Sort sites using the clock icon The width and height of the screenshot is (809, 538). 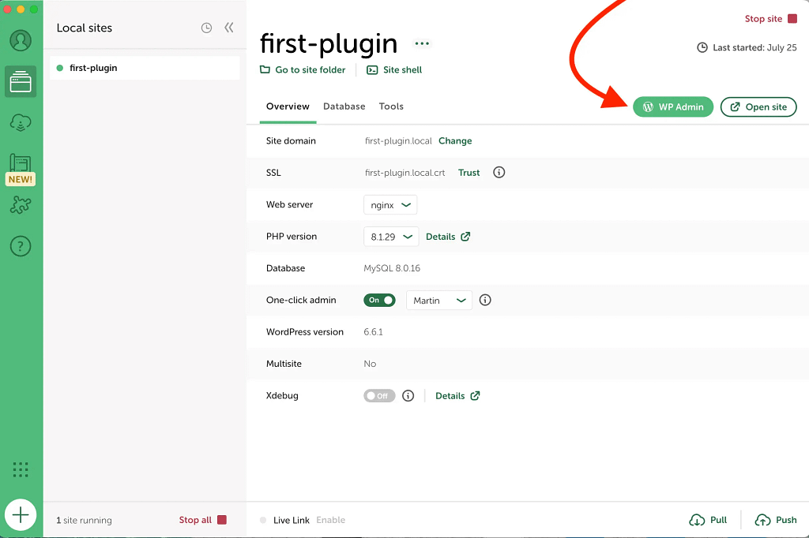pyautogui.click(x=206, y=28)
